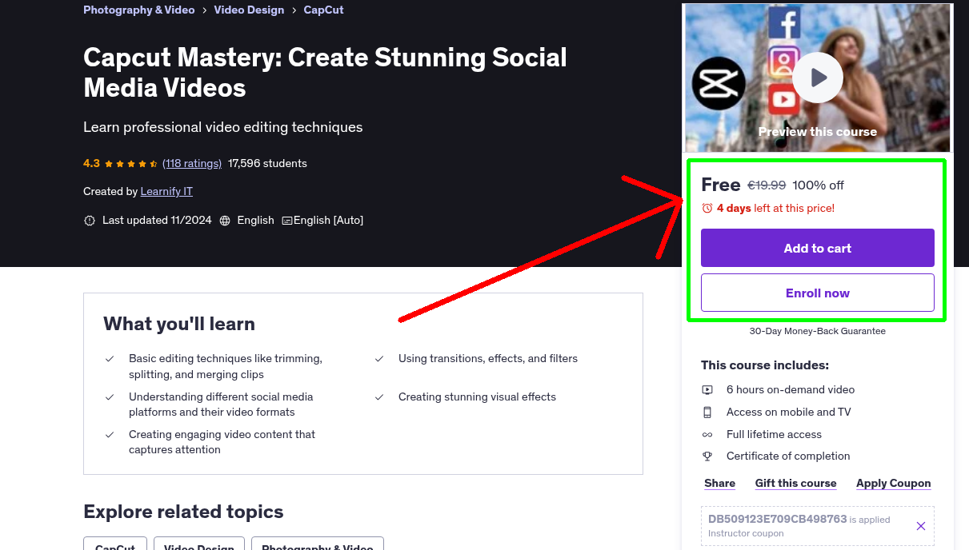Click the 17,596 students text
Viewport: 969px width, 550px height.
(x=267, y=163)
